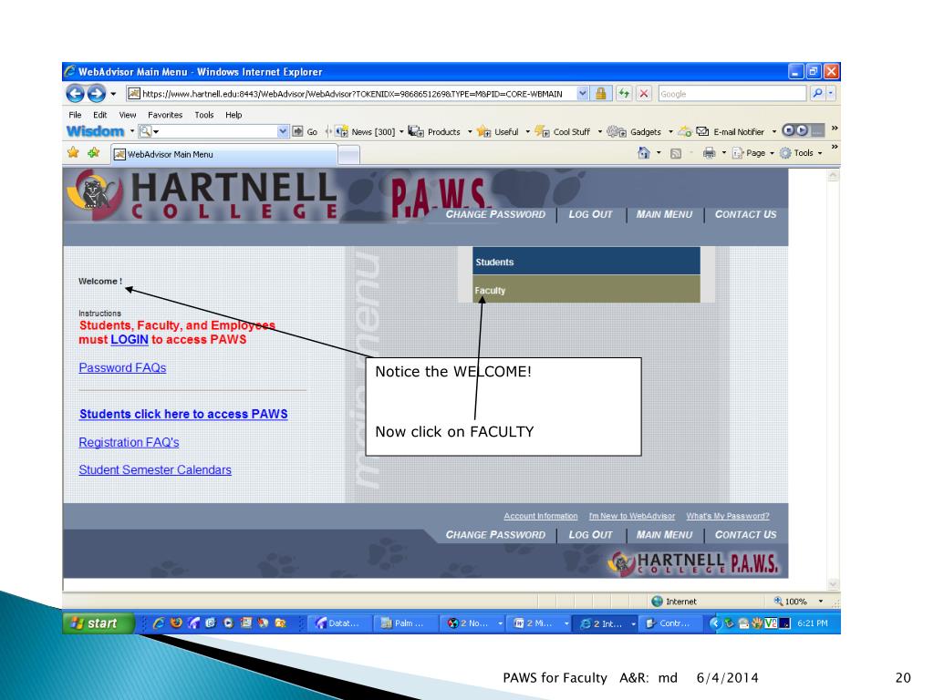Click Students click here to access PAWS
The image size is (934, 700).
click(183, 415)
